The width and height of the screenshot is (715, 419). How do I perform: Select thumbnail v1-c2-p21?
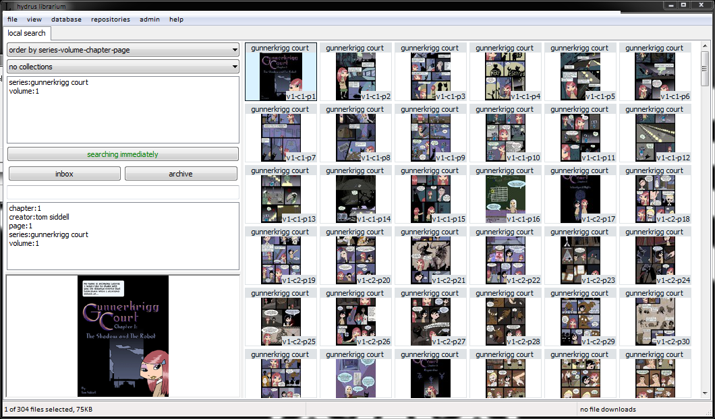click(x=430, y=256)
